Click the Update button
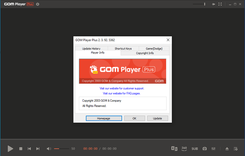This screenshot has width=245, height=156. click(157, 119)
